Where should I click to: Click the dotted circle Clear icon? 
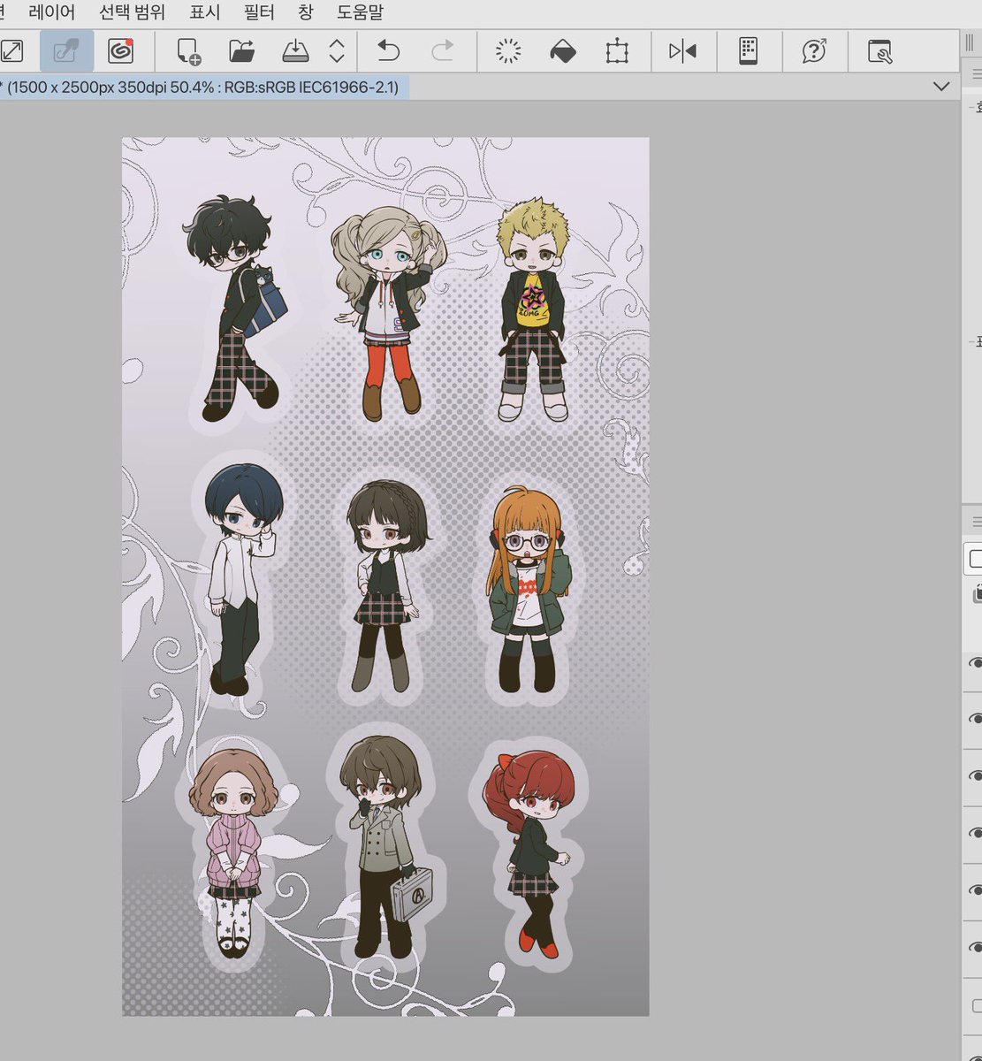click(508, 51)
